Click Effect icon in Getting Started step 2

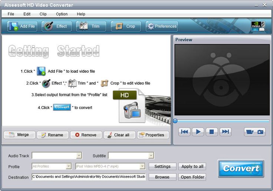(46, 83)
